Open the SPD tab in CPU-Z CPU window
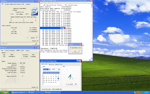The height and width of the screenshot is (94, 150). 23,4
